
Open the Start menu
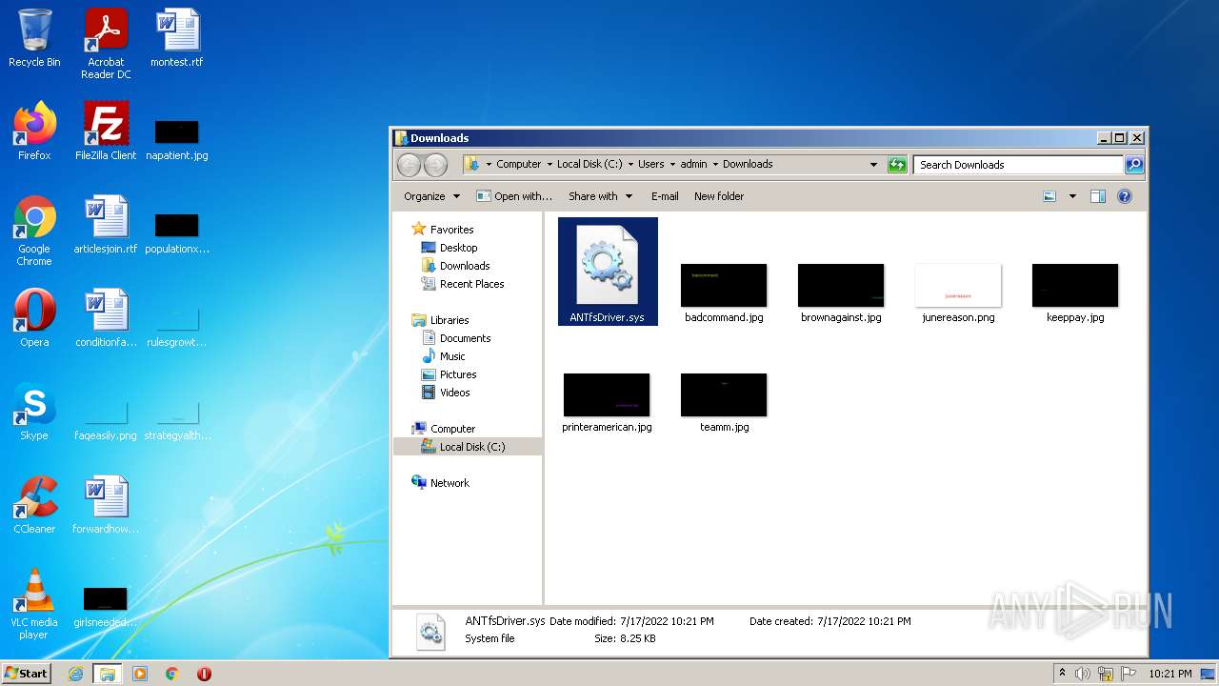tap(27, 674)
